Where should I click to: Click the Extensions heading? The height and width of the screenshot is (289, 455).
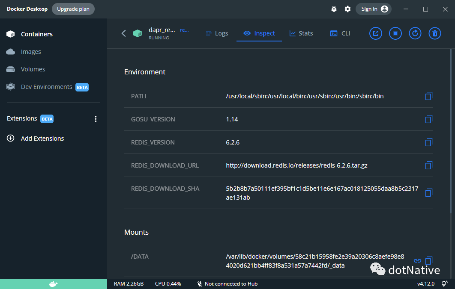(22, 118)
